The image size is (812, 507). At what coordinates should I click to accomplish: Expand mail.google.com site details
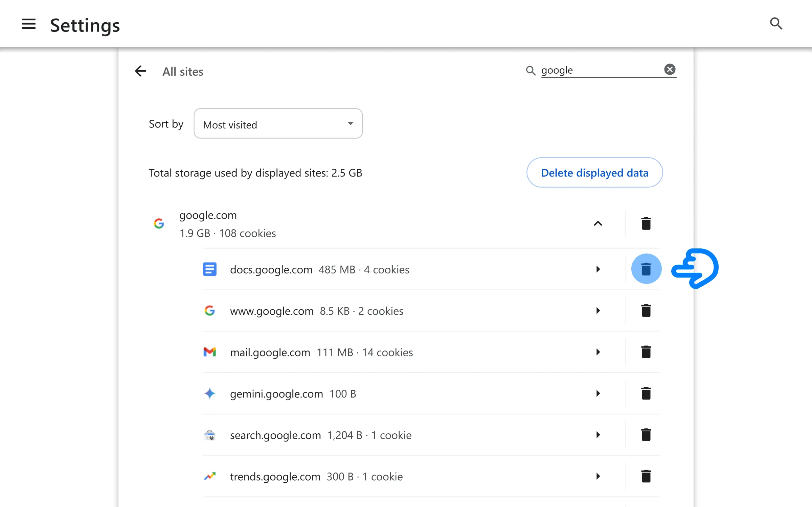click(x=599, y=352)
